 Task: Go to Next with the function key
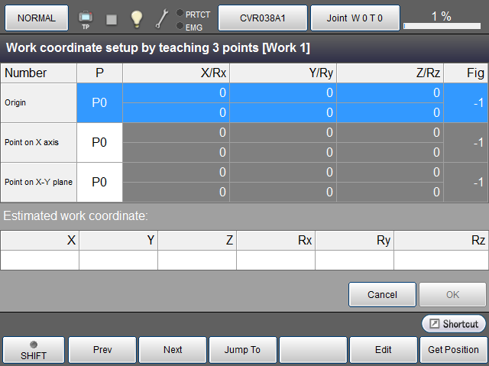173,350
